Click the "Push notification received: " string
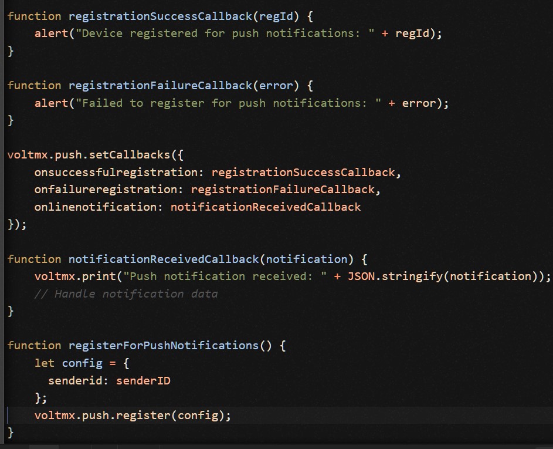 [x=225, y=276]
